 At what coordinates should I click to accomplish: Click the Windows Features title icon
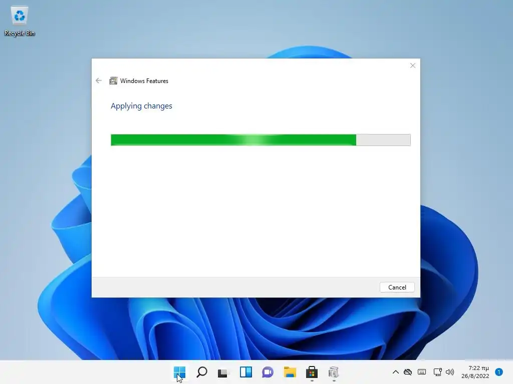113,80
